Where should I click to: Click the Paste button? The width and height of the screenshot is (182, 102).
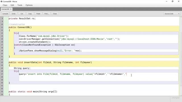(x=38, y=14)
